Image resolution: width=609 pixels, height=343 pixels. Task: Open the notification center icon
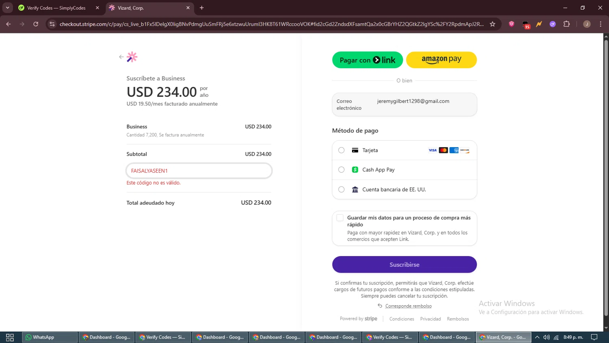594,337
